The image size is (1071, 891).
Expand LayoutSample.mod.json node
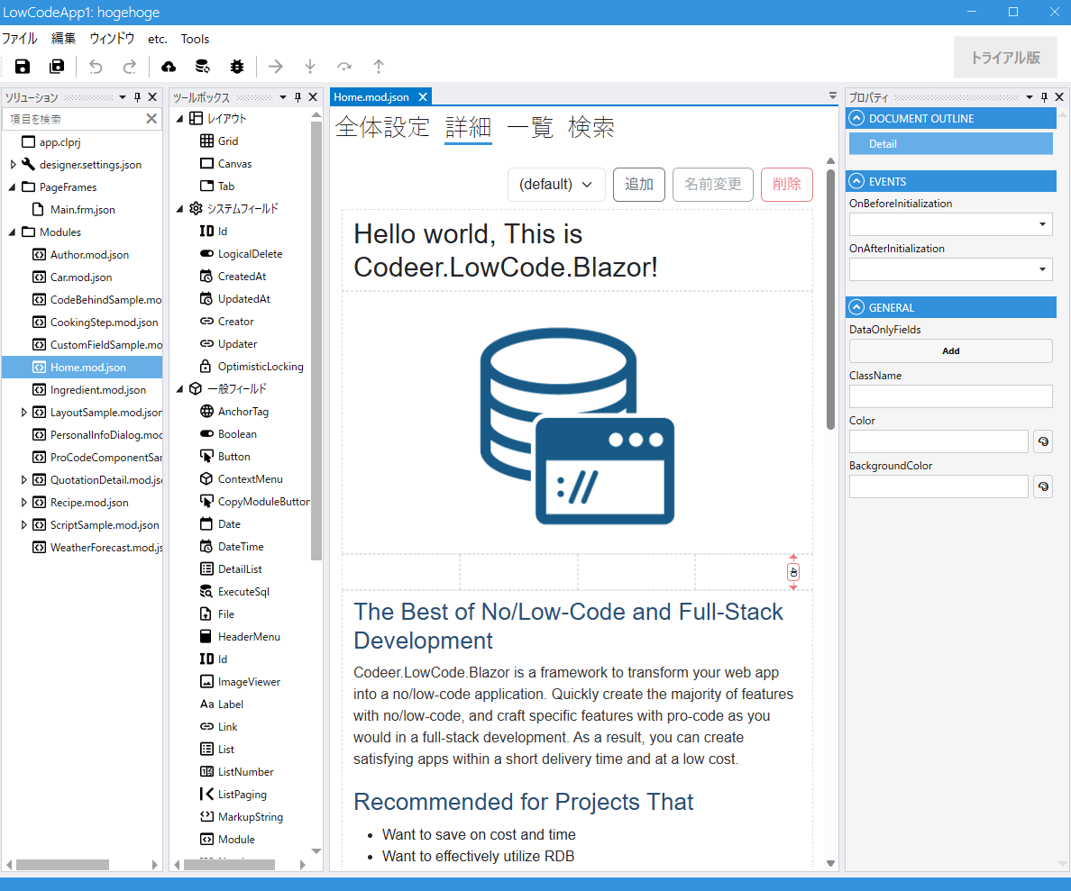point(24,413)
